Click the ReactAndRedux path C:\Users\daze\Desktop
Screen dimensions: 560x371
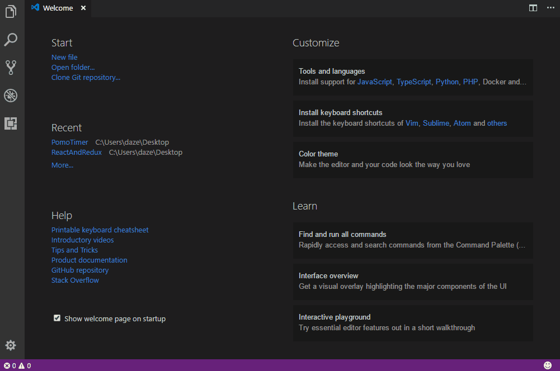point(145,152)
